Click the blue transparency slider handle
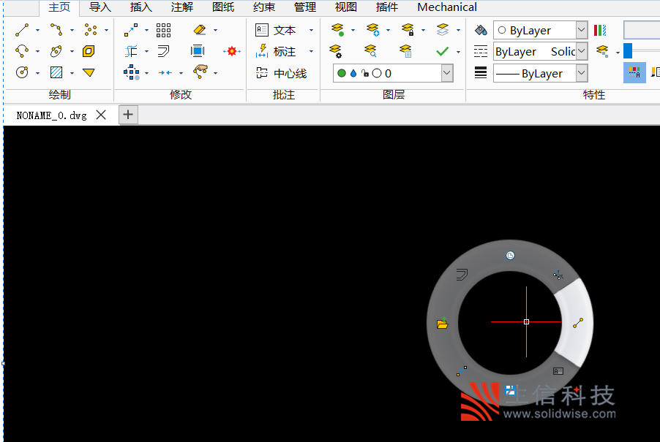The width and height of the screenshot is (660, 442). pyautogui.click(x=628, y=51)
